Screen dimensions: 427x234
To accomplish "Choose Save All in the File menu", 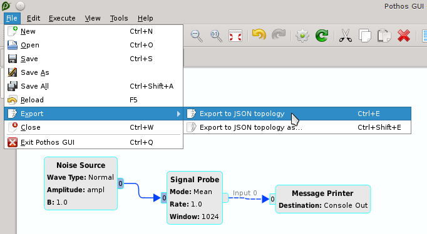I will (93, 86).
